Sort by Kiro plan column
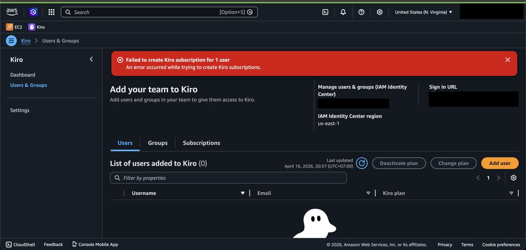The height and width of the screenshot is (250, 526). [511, 193]
